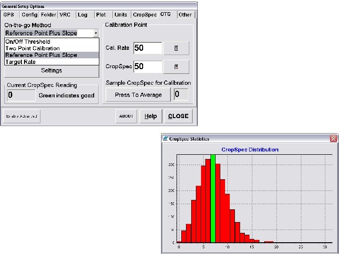
Task: Open the keypad button beside CropSpec value
Action: pos(176,67)
